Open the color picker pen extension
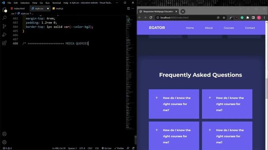268x150 pixels. tap(231, 17)
